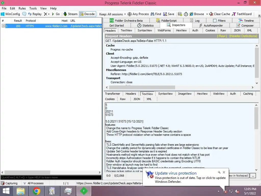Expand the Remove sessions dropdown arrow
The height and width of the screenshot is (196, 261).
coord(49,14)
